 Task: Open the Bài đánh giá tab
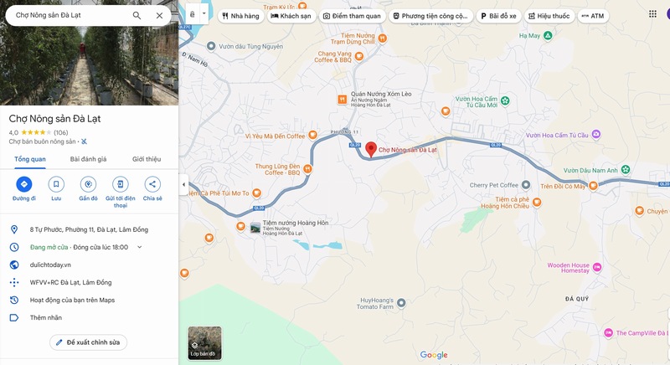(x=89, y=159)
